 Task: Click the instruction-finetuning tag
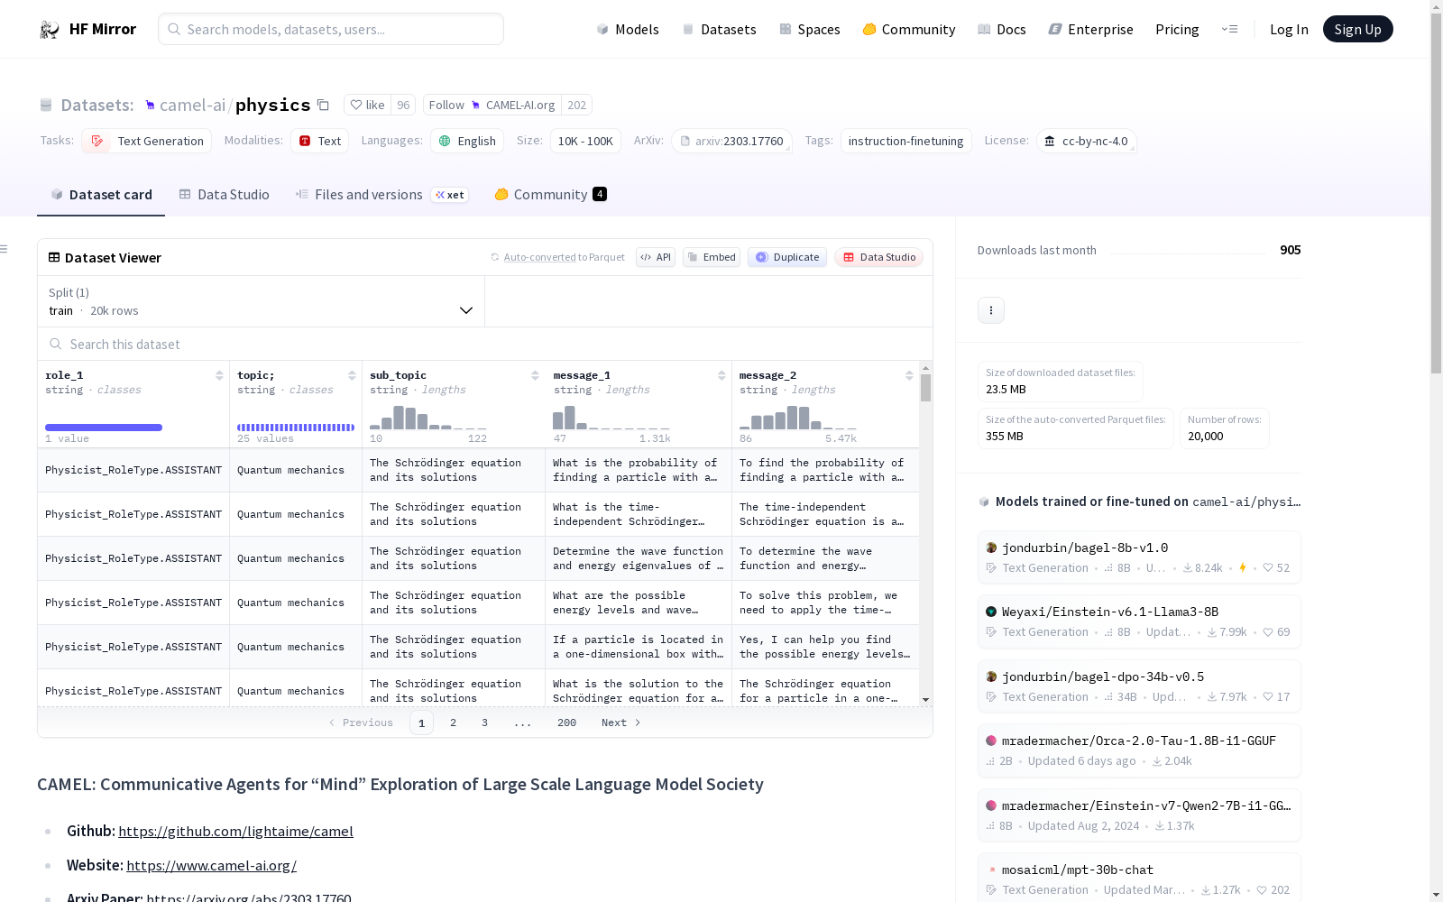(x=905, y=141)
